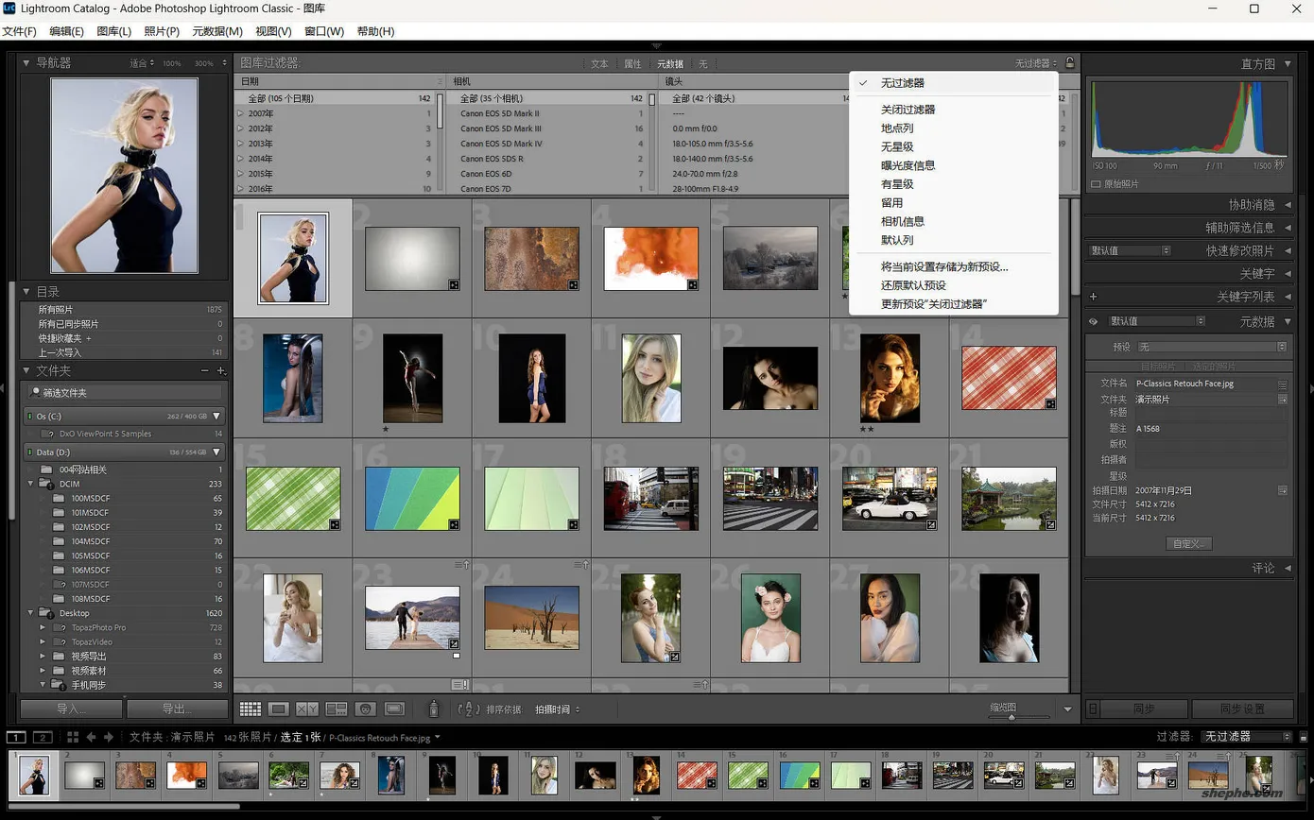This screenshot has height=820, width=1314.
Task: Expand the 评论 panel
Action: (x=1288, y=568)
